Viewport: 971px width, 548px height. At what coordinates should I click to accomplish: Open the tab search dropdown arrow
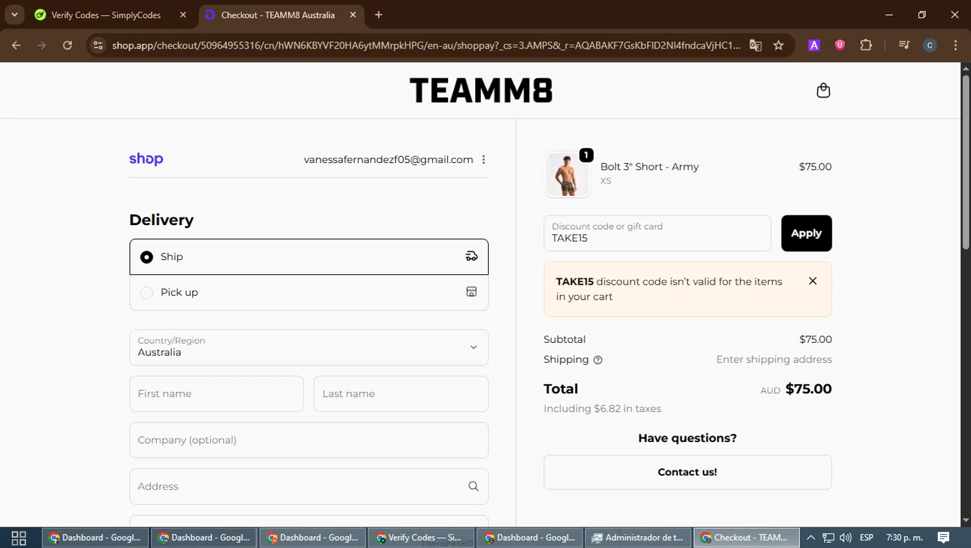(x=14, y=14)
